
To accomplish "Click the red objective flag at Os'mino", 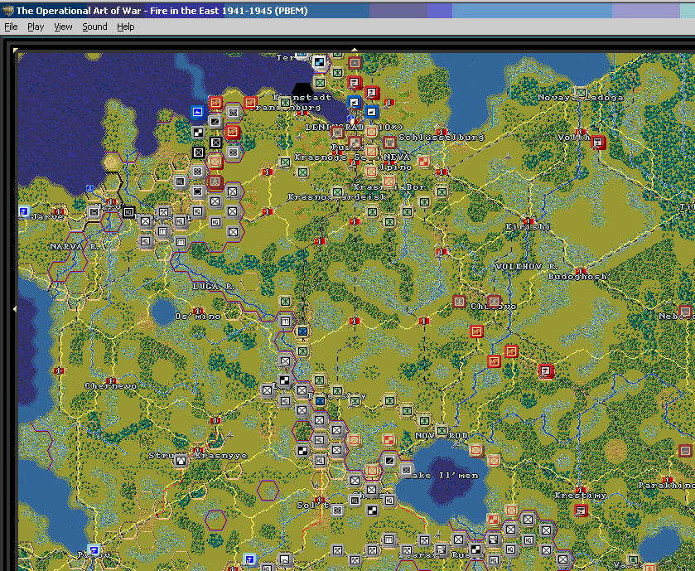I will click(198, 311).
